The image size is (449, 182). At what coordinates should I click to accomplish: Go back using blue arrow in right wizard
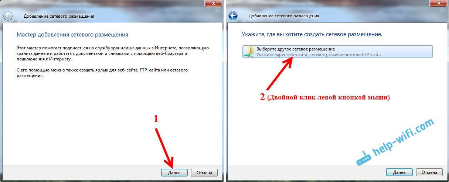tap(233, 16)
